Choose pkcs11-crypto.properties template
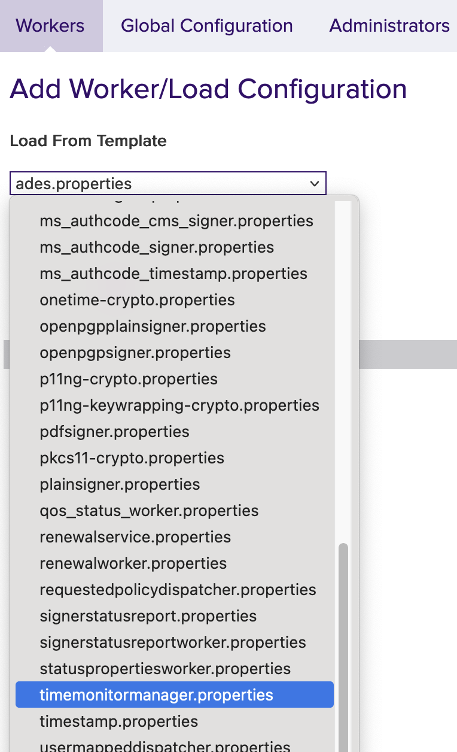Screen dimensions: 457x752 click(x=131, y=458)
